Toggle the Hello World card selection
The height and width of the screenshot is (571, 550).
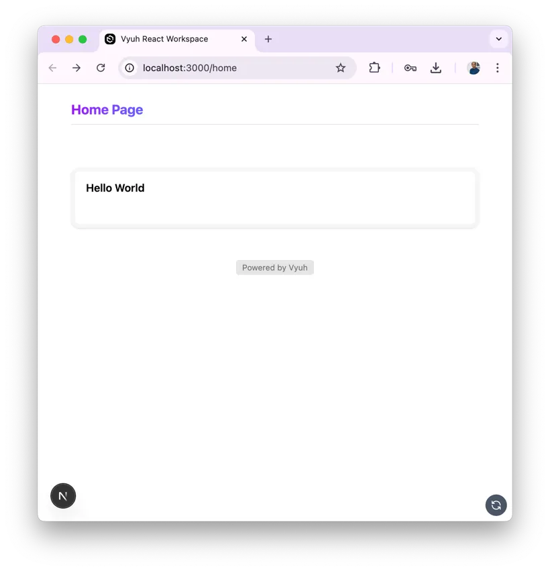(x=274, y=198)
